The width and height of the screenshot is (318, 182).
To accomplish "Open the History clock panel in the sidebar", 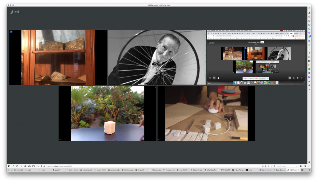I will tap(309, 21).
